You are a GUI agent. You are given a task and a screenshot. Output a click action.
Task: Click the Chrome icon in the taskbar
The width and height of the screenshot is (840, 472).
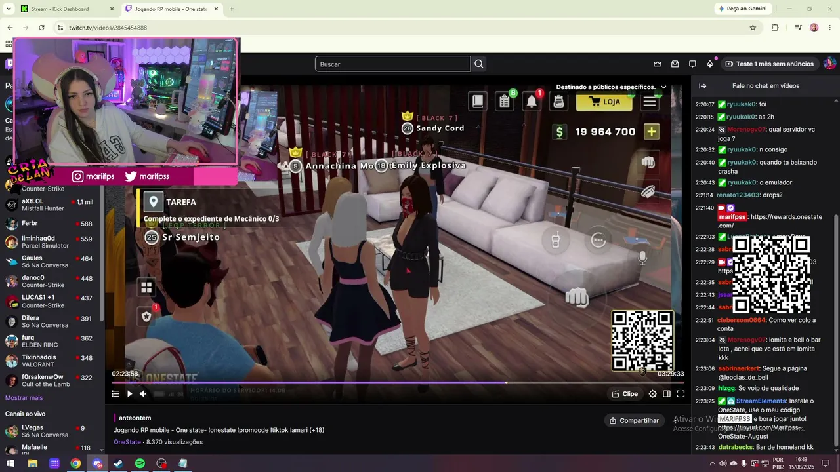75,463
